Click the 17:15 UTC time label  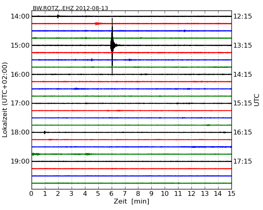pos(243,161)
